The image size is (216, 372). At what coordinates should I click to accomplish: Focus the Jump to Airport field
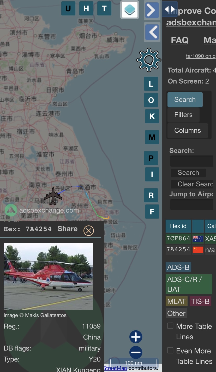[x=192, y=204]
